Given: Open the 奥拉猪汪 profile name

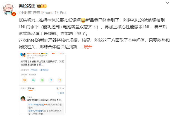Looking at the screenshot, I should coord(27,6).
